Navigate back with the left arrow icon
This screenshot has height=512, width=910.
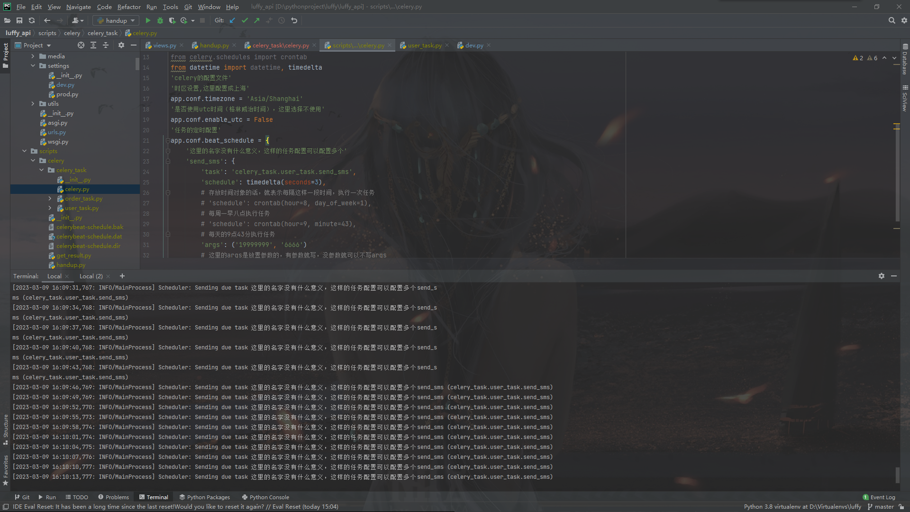(47, 20)
